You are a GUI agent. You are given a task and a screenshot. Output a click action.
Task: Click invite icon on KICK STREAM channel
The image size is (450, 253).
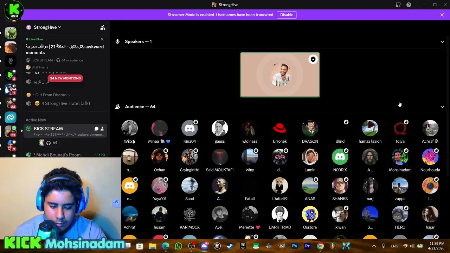[102, 129]
